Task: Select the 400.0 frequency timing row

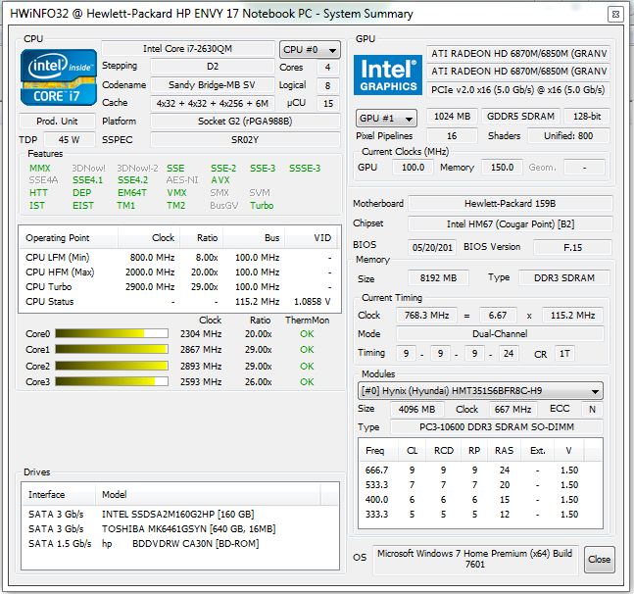Action: (x=480, y=499)
